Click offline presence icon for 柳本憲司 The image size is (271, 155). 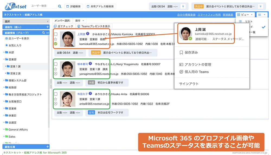[56, 74]
